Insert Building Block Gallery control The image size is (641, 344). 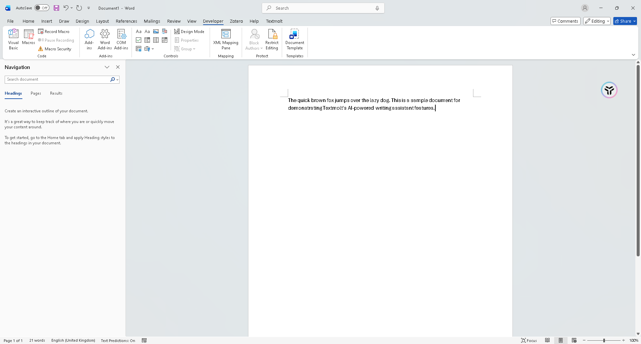coord(165,31)
